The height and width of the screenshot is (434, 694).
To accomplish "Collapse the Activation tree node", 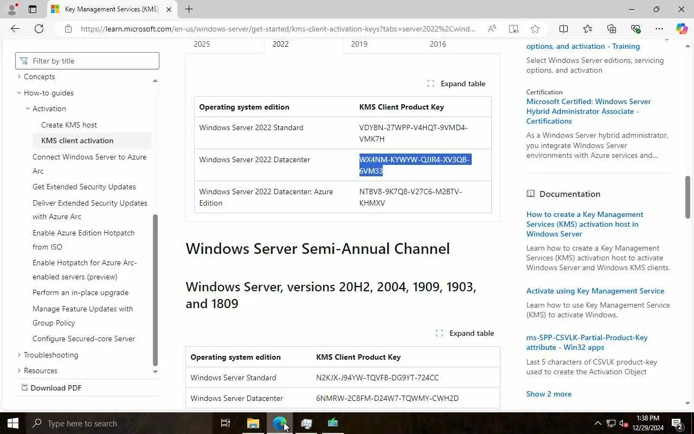I will (x=28, y=108).
